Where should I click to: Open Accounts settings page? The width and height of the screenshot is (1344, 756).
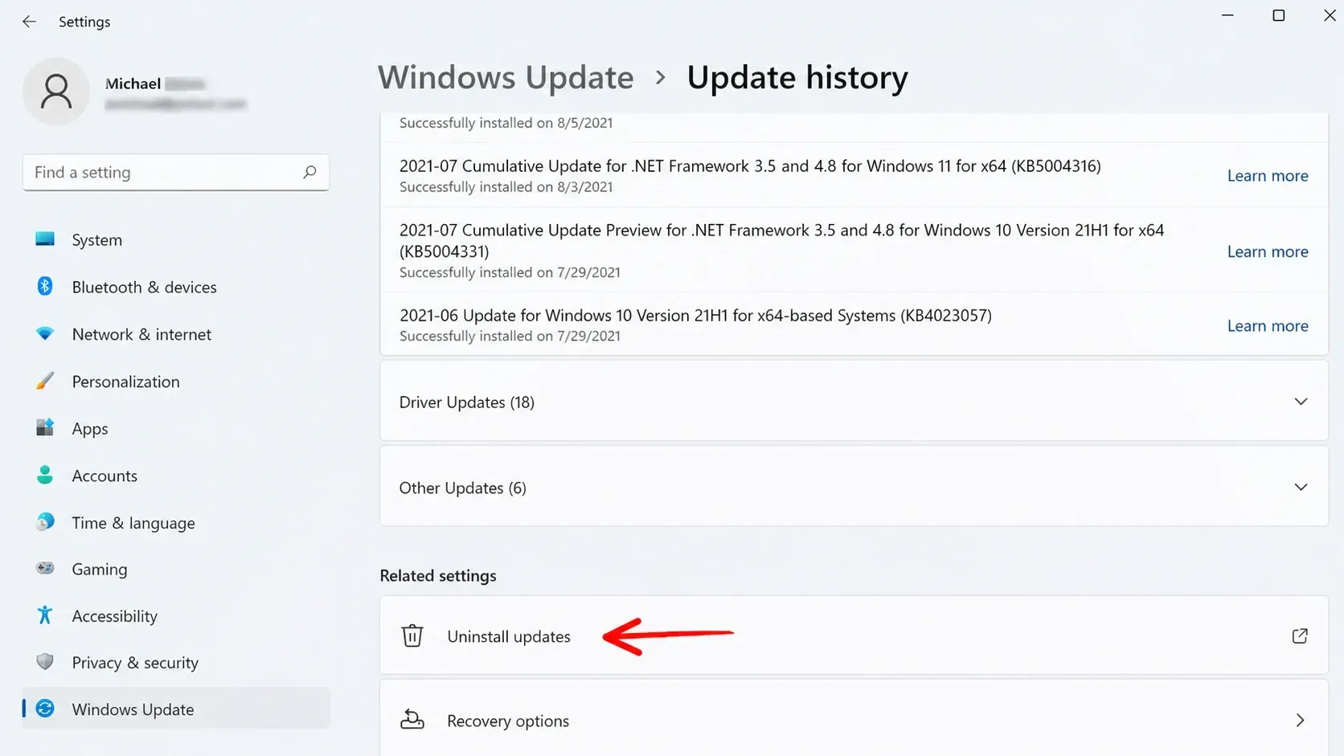176,476
